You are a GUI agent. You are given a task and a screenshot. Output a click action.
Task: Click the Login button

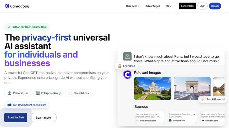coord(202,6)
